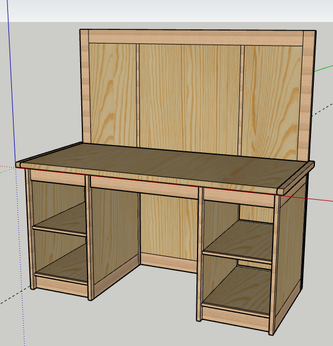Pick the right outer stile of the hutch frame

[x=307, y=96]
